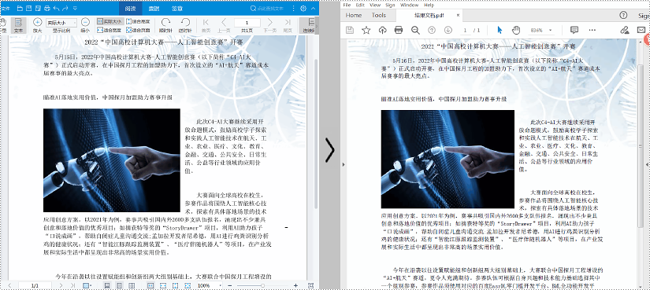Screen dimensions: 650x290
Task: Click next page arrow in left status bar
Action: (61, 285)
